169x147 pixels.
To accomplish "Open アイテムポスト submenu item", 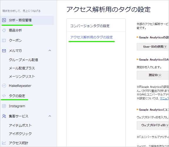I will click(x=20, y=125).
